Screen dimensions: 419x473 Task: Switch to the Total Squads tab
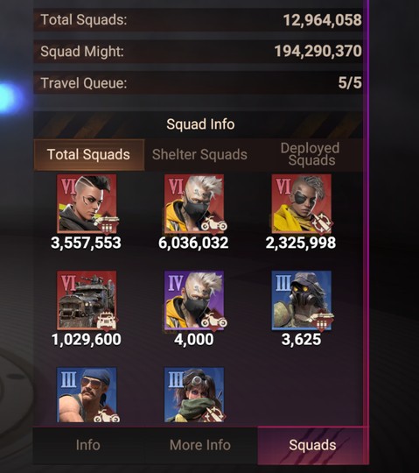click(89, 155)
